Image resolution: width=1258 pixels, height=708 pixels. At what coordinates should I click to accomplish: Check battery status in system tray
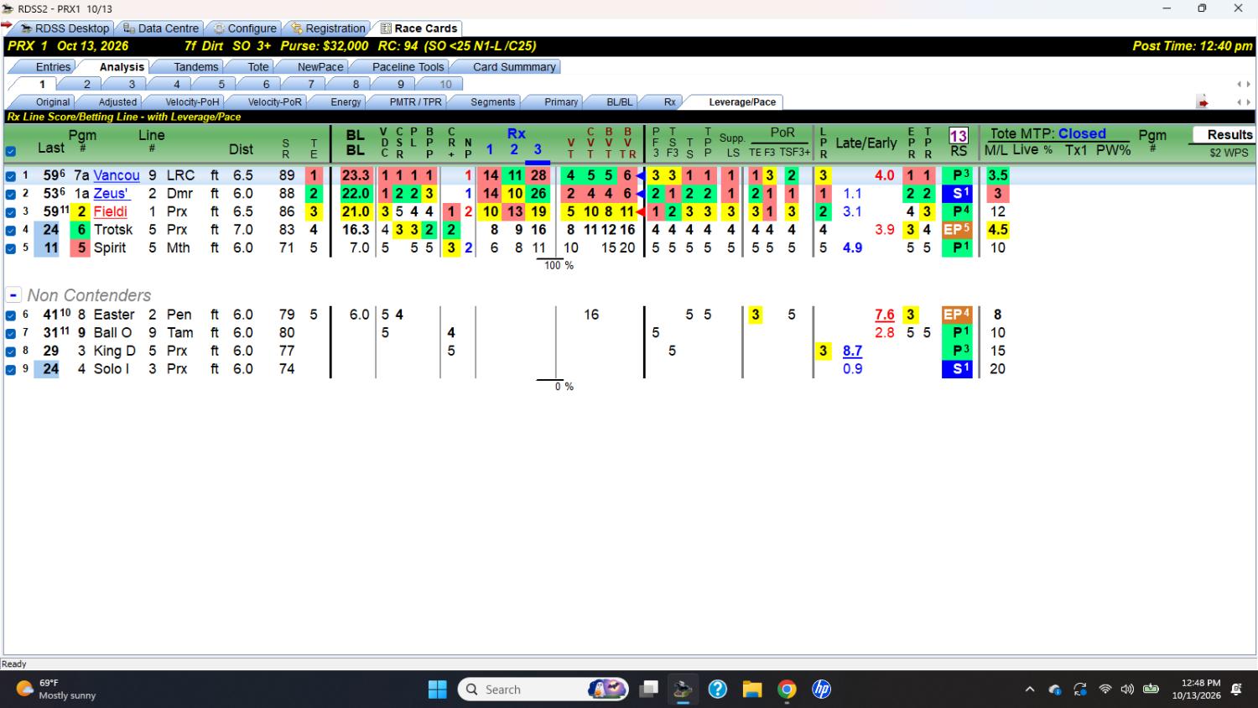click(1151, 690)
